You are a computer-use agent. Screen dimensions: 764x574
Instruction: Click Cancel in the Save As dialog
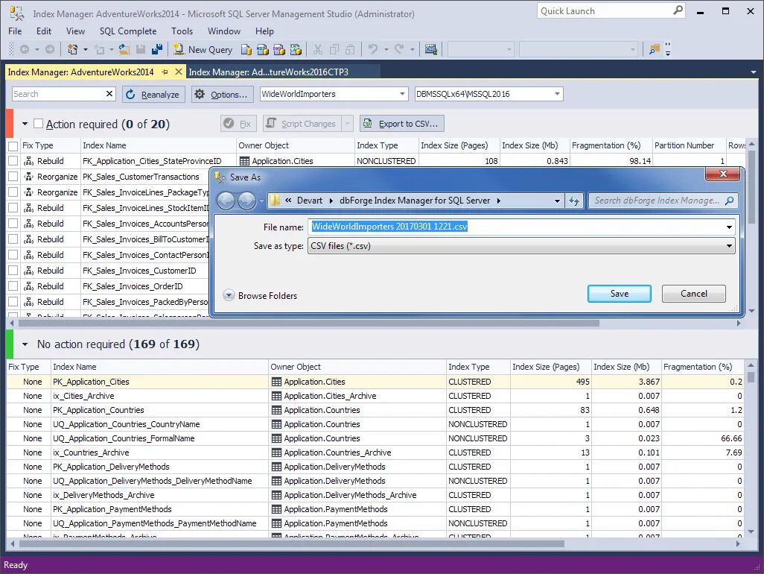(x=694, y=294)
